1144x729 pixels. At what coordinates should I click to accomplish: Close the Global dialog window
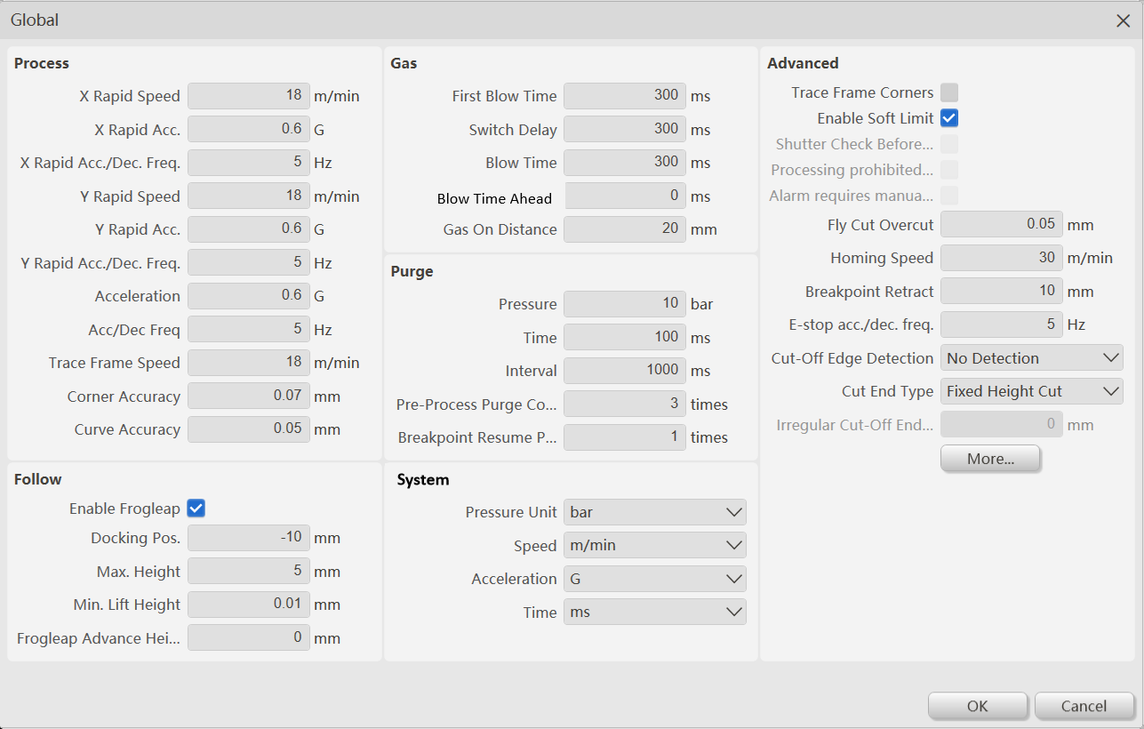coord(1123,20)
